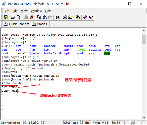
Task: Click the Quick Connect button
Action: (x=17, y=24)
